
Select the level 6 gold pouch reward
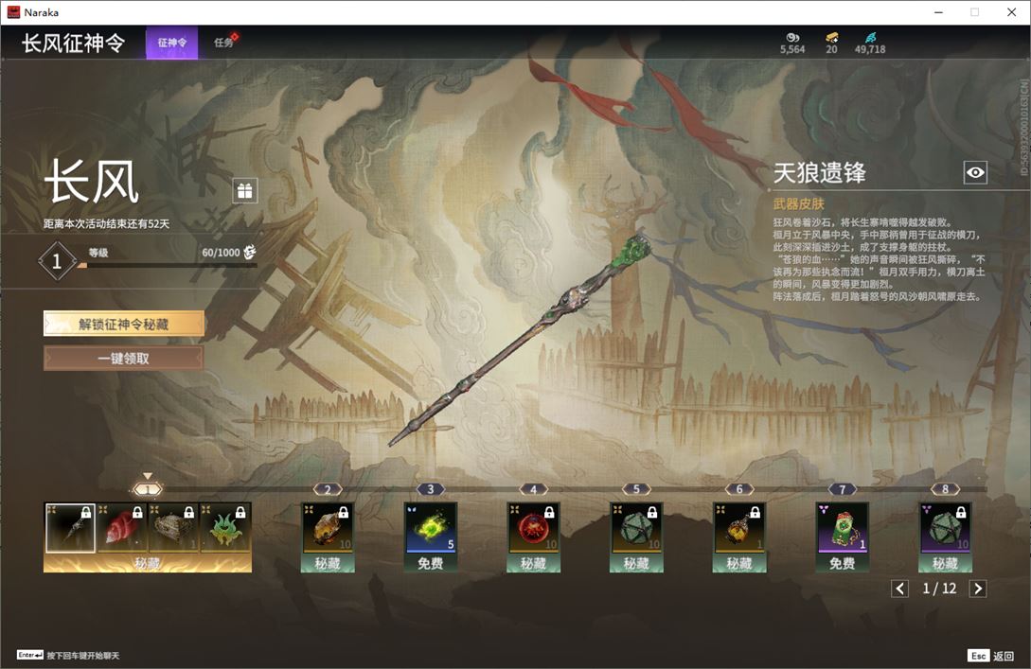pyautogui.click(x=739, y=528)
